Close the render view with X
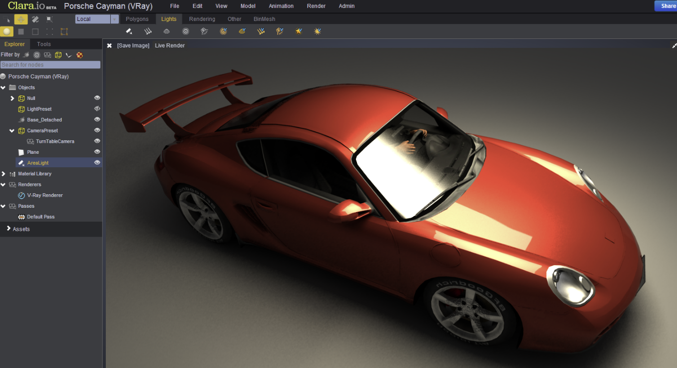The width and height of the screenshot is (677, 368). click(x=109, y=45)
